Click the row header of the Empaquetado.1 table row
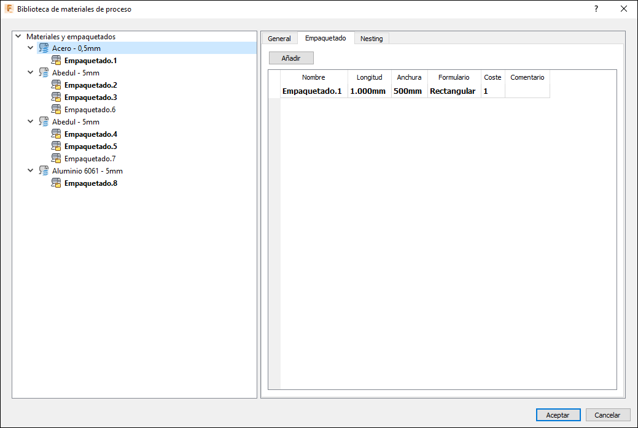The width and height of the screenshot is (638, 428). 274,91
